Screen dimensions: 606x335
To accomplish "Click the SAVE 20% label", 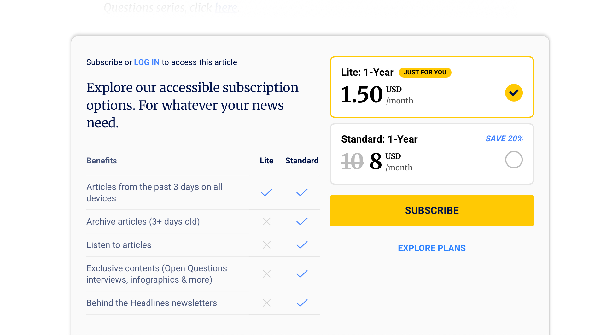I will coord(504,138).
